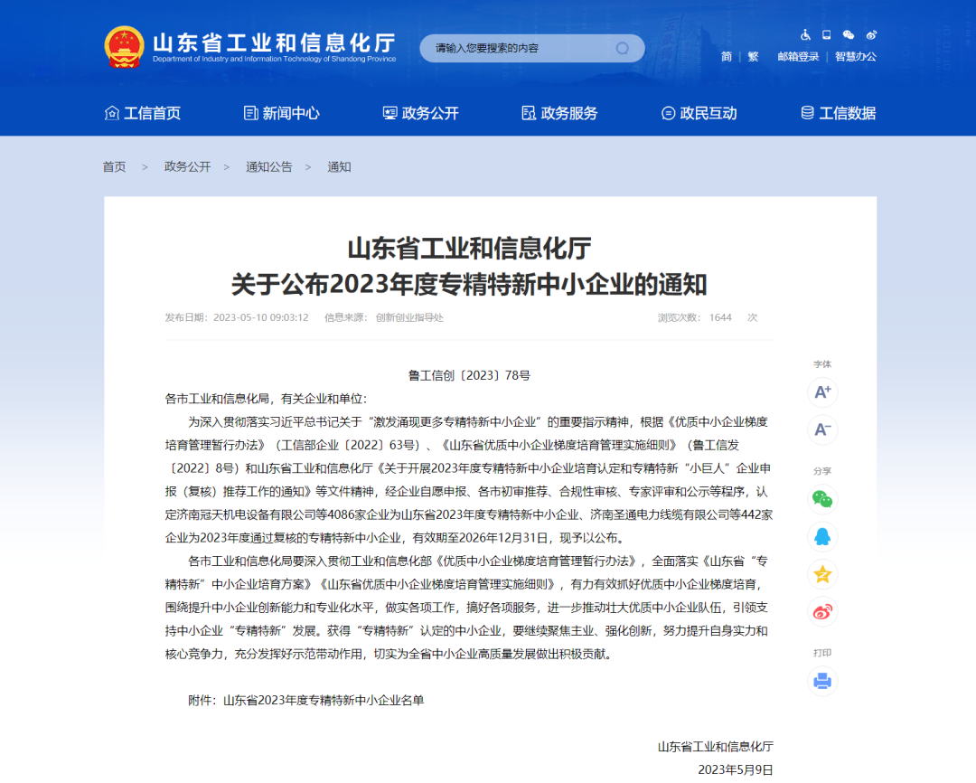Viewport: 976px width, 783px height.
Task: Navigate to 通知公告 via breadcrumb
Action: pyautogui.click(x=267, y=166)
